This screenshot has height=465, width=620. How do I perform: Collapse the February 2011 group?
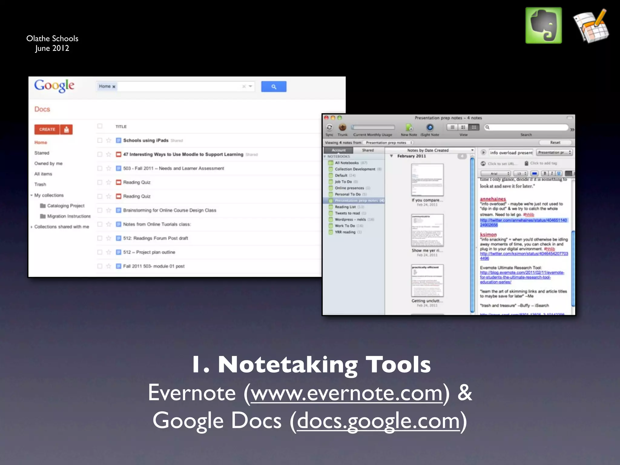point(391,156)
